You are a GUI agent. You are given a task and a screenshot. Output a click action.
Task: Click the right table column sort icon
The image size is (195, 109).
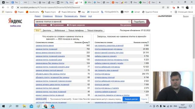[x=148, y=42]
